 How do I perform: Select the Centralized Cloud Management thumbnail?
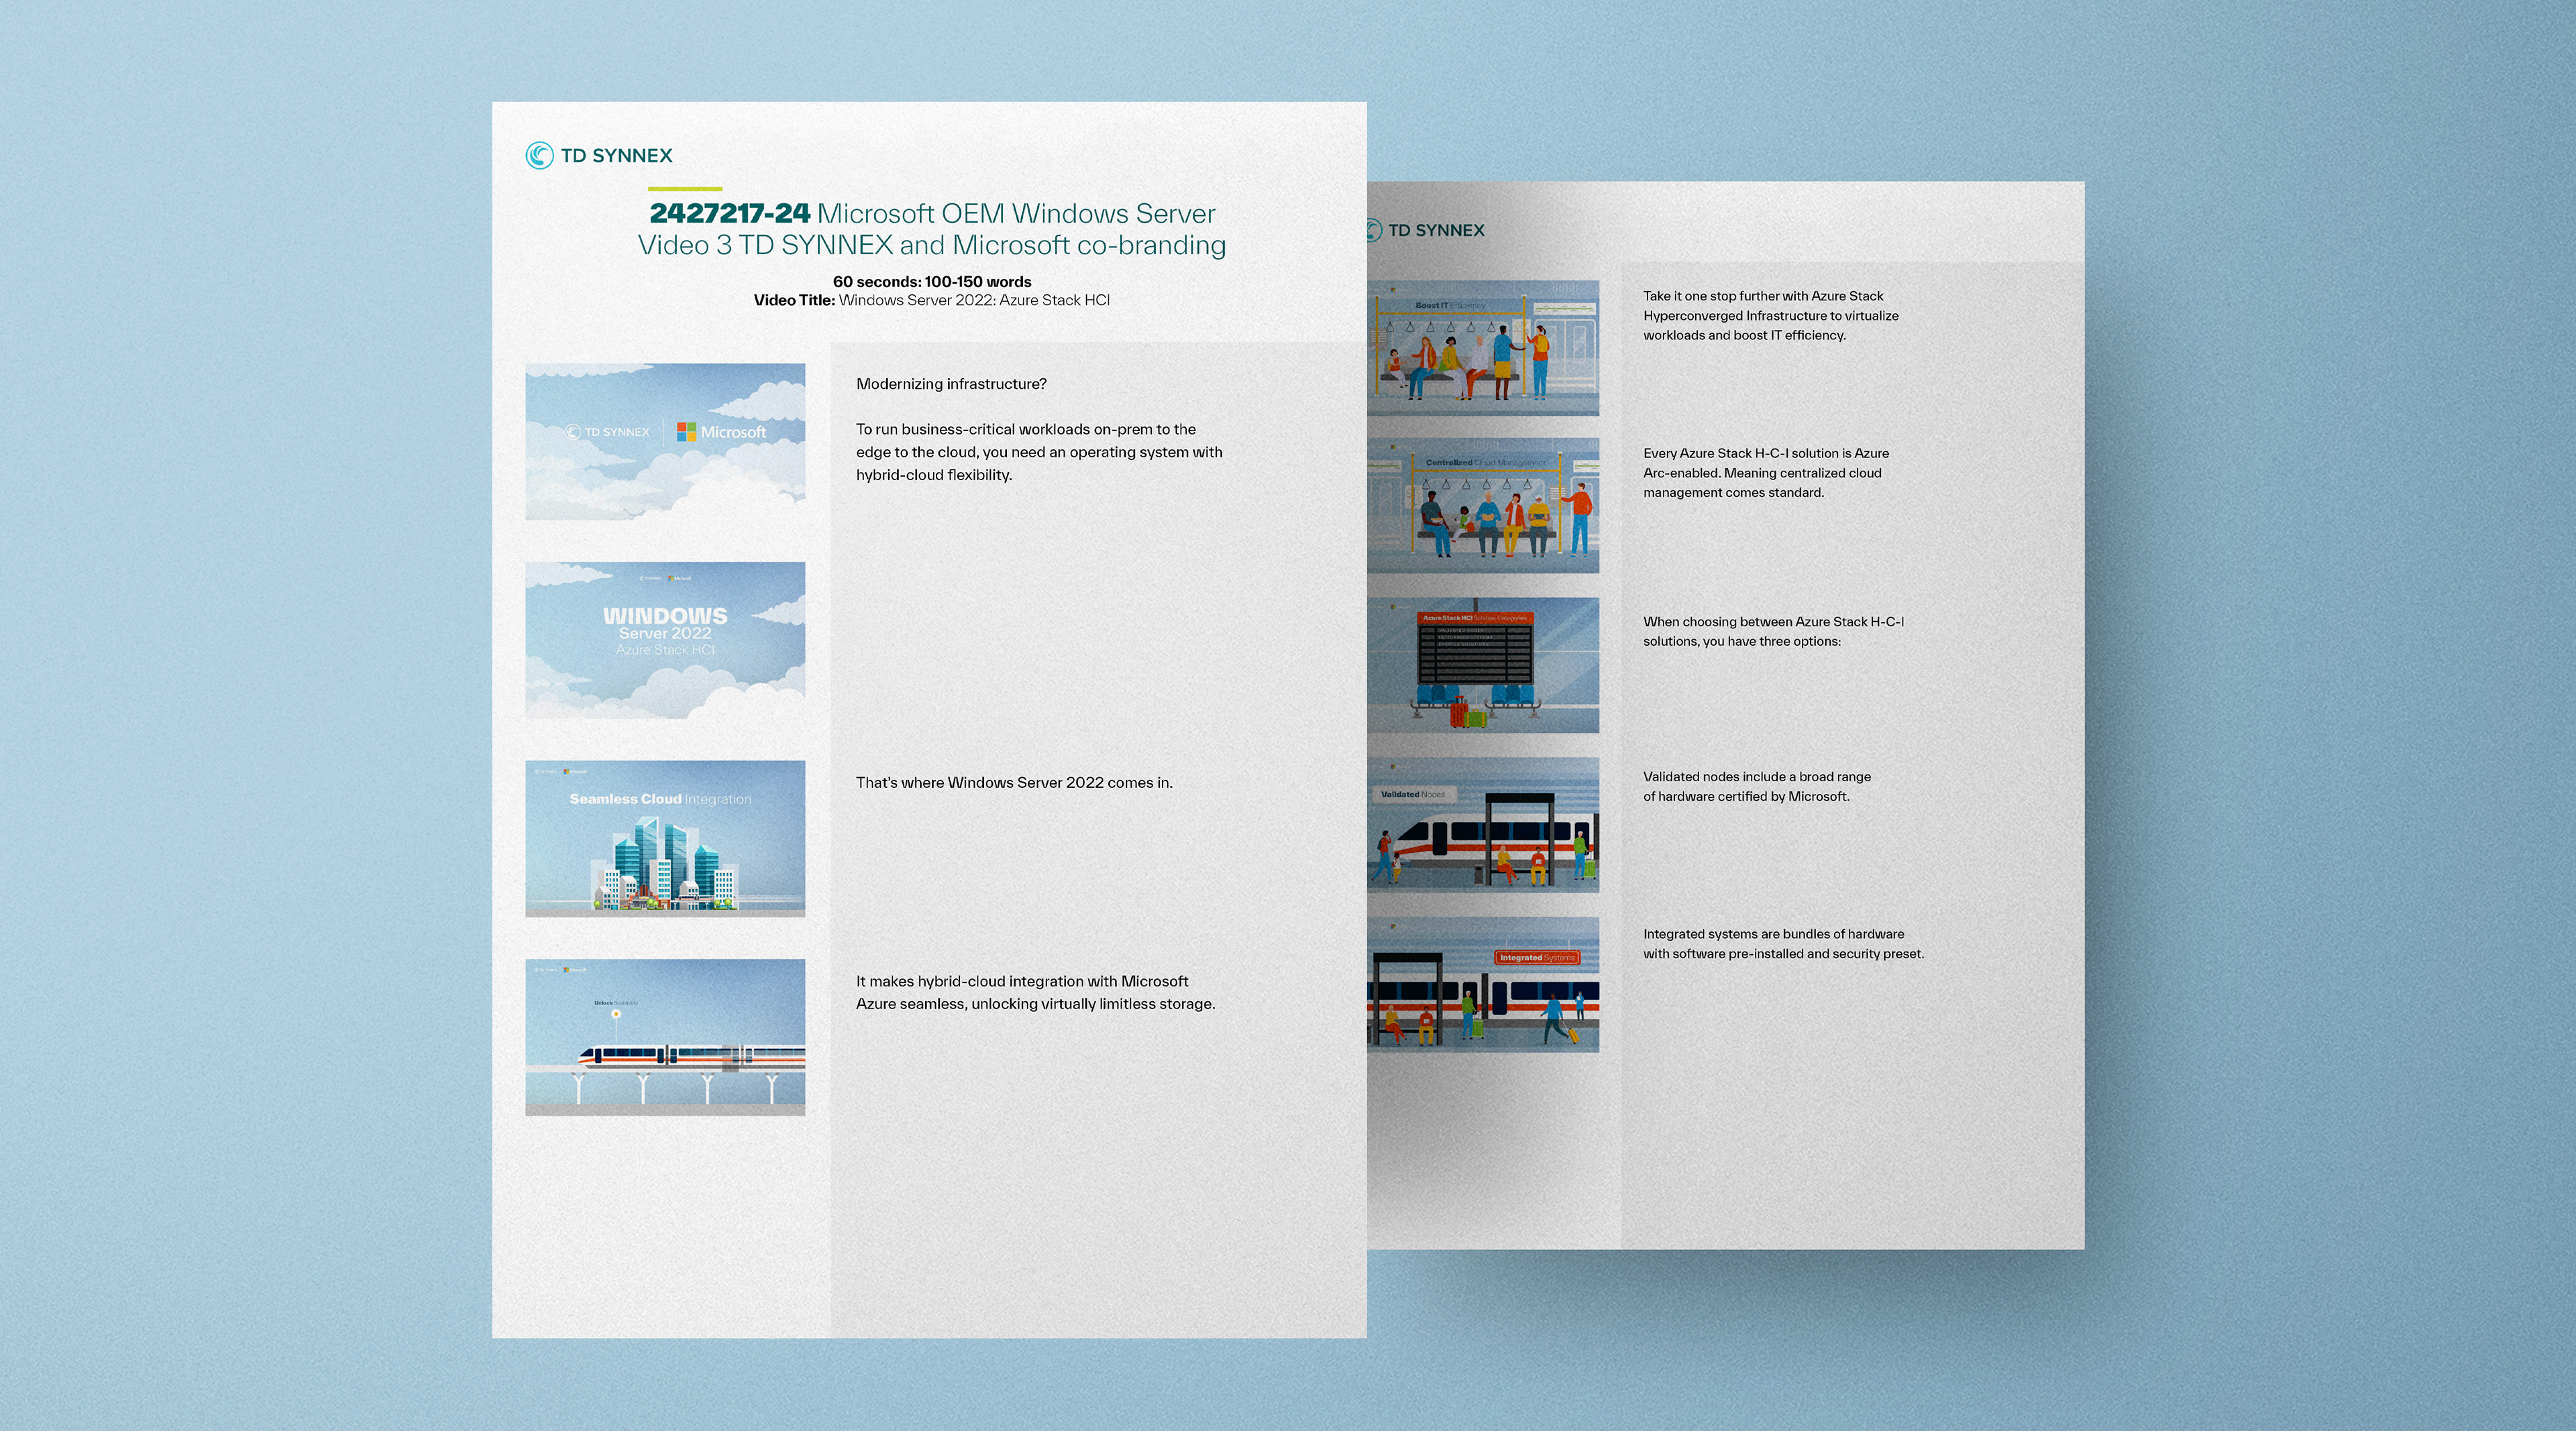(1483, 506)
